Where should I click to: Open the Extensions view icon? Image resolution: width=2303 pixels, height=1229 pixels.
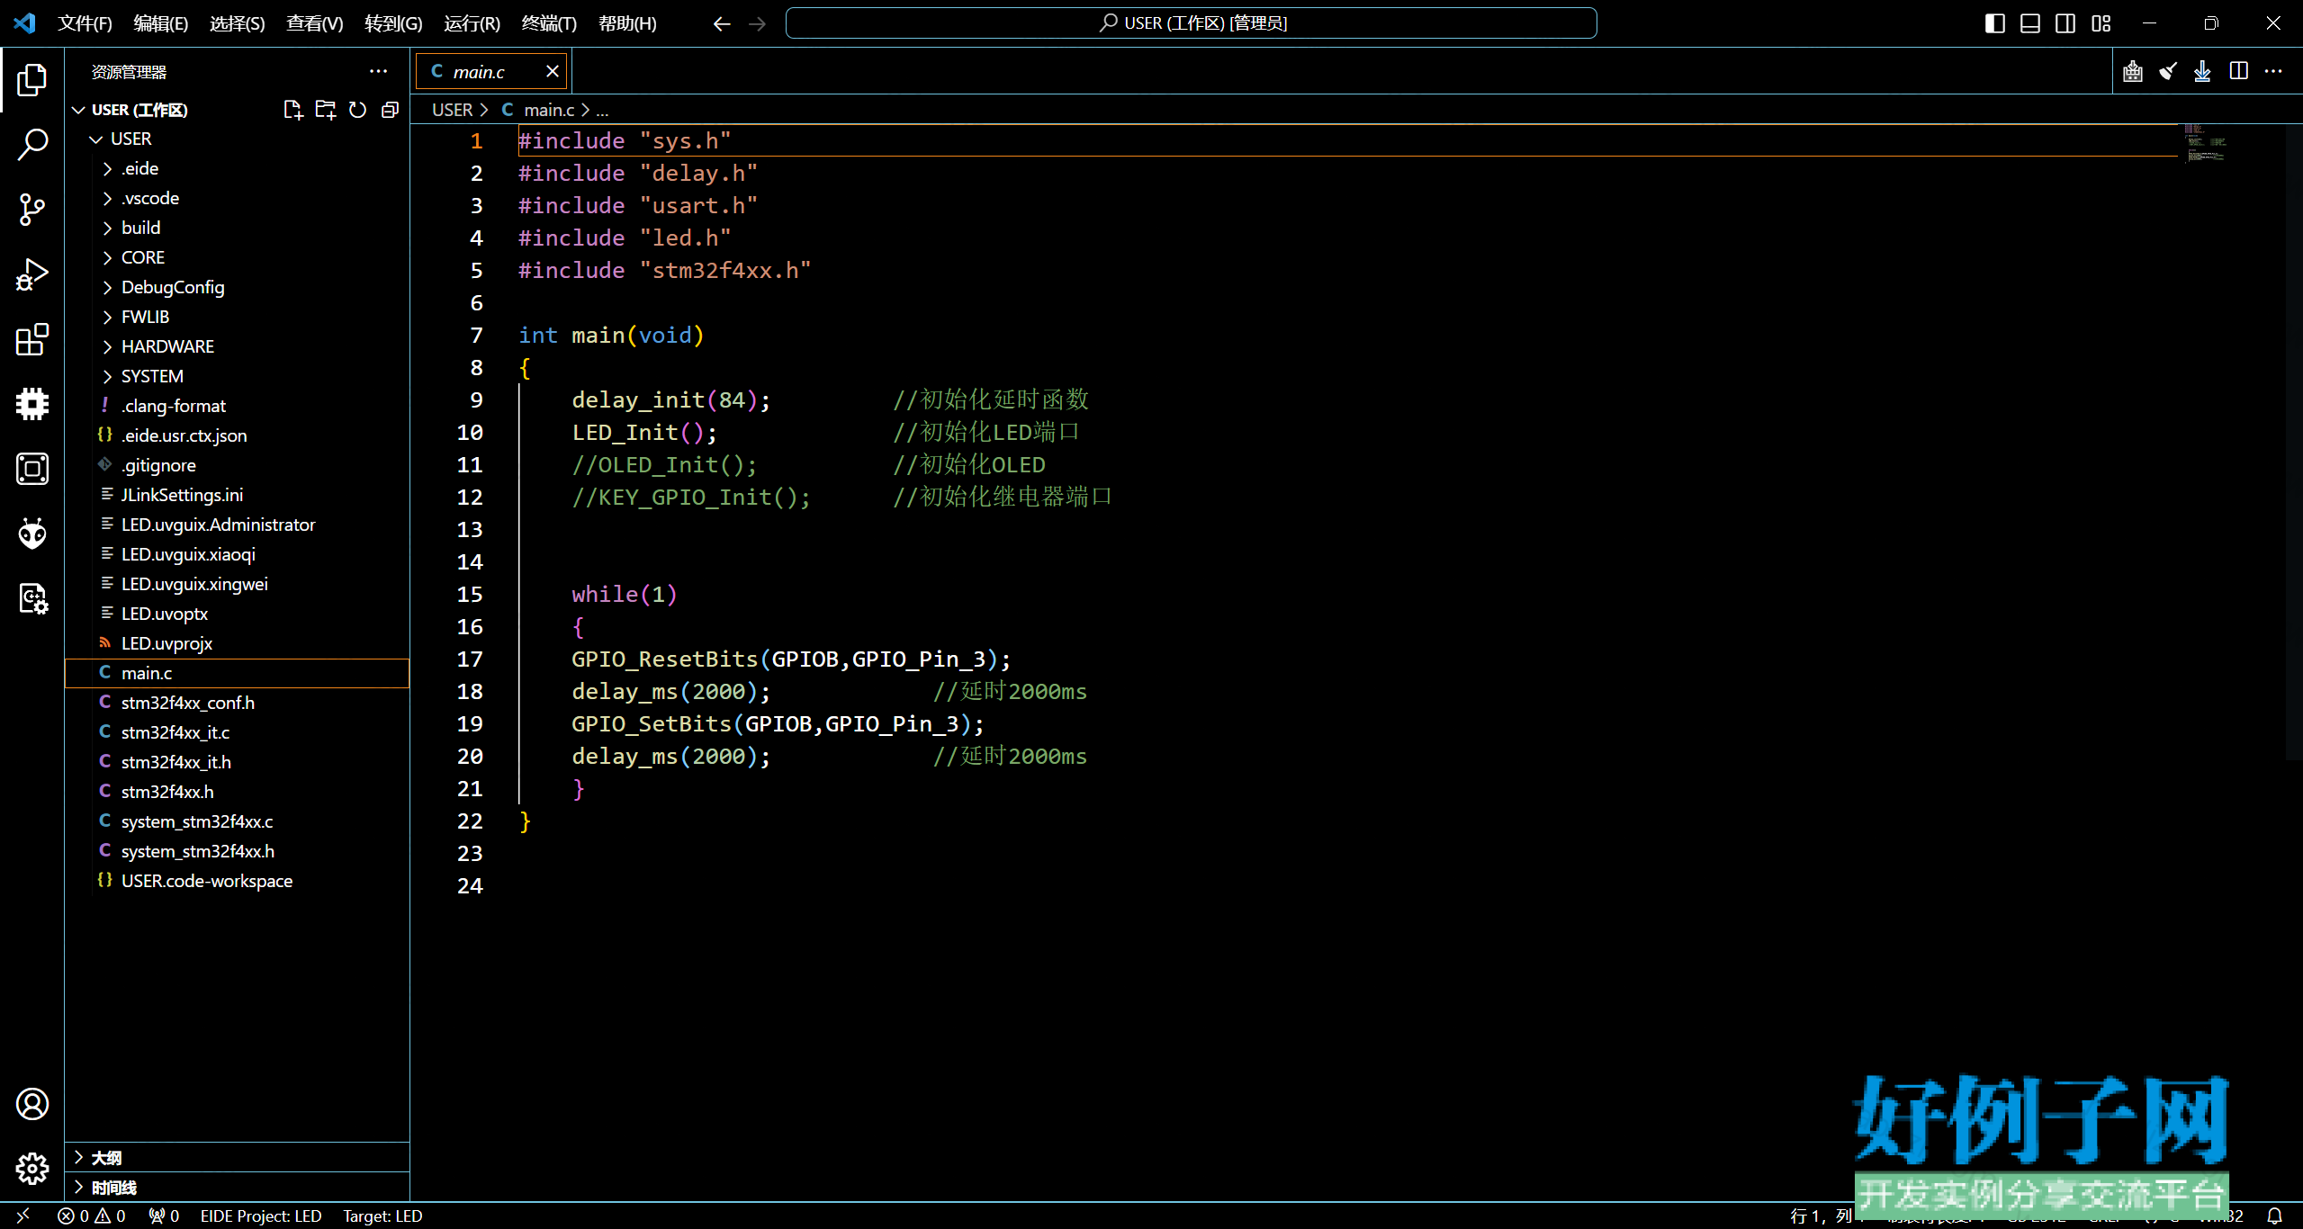(x=32, y=339)
